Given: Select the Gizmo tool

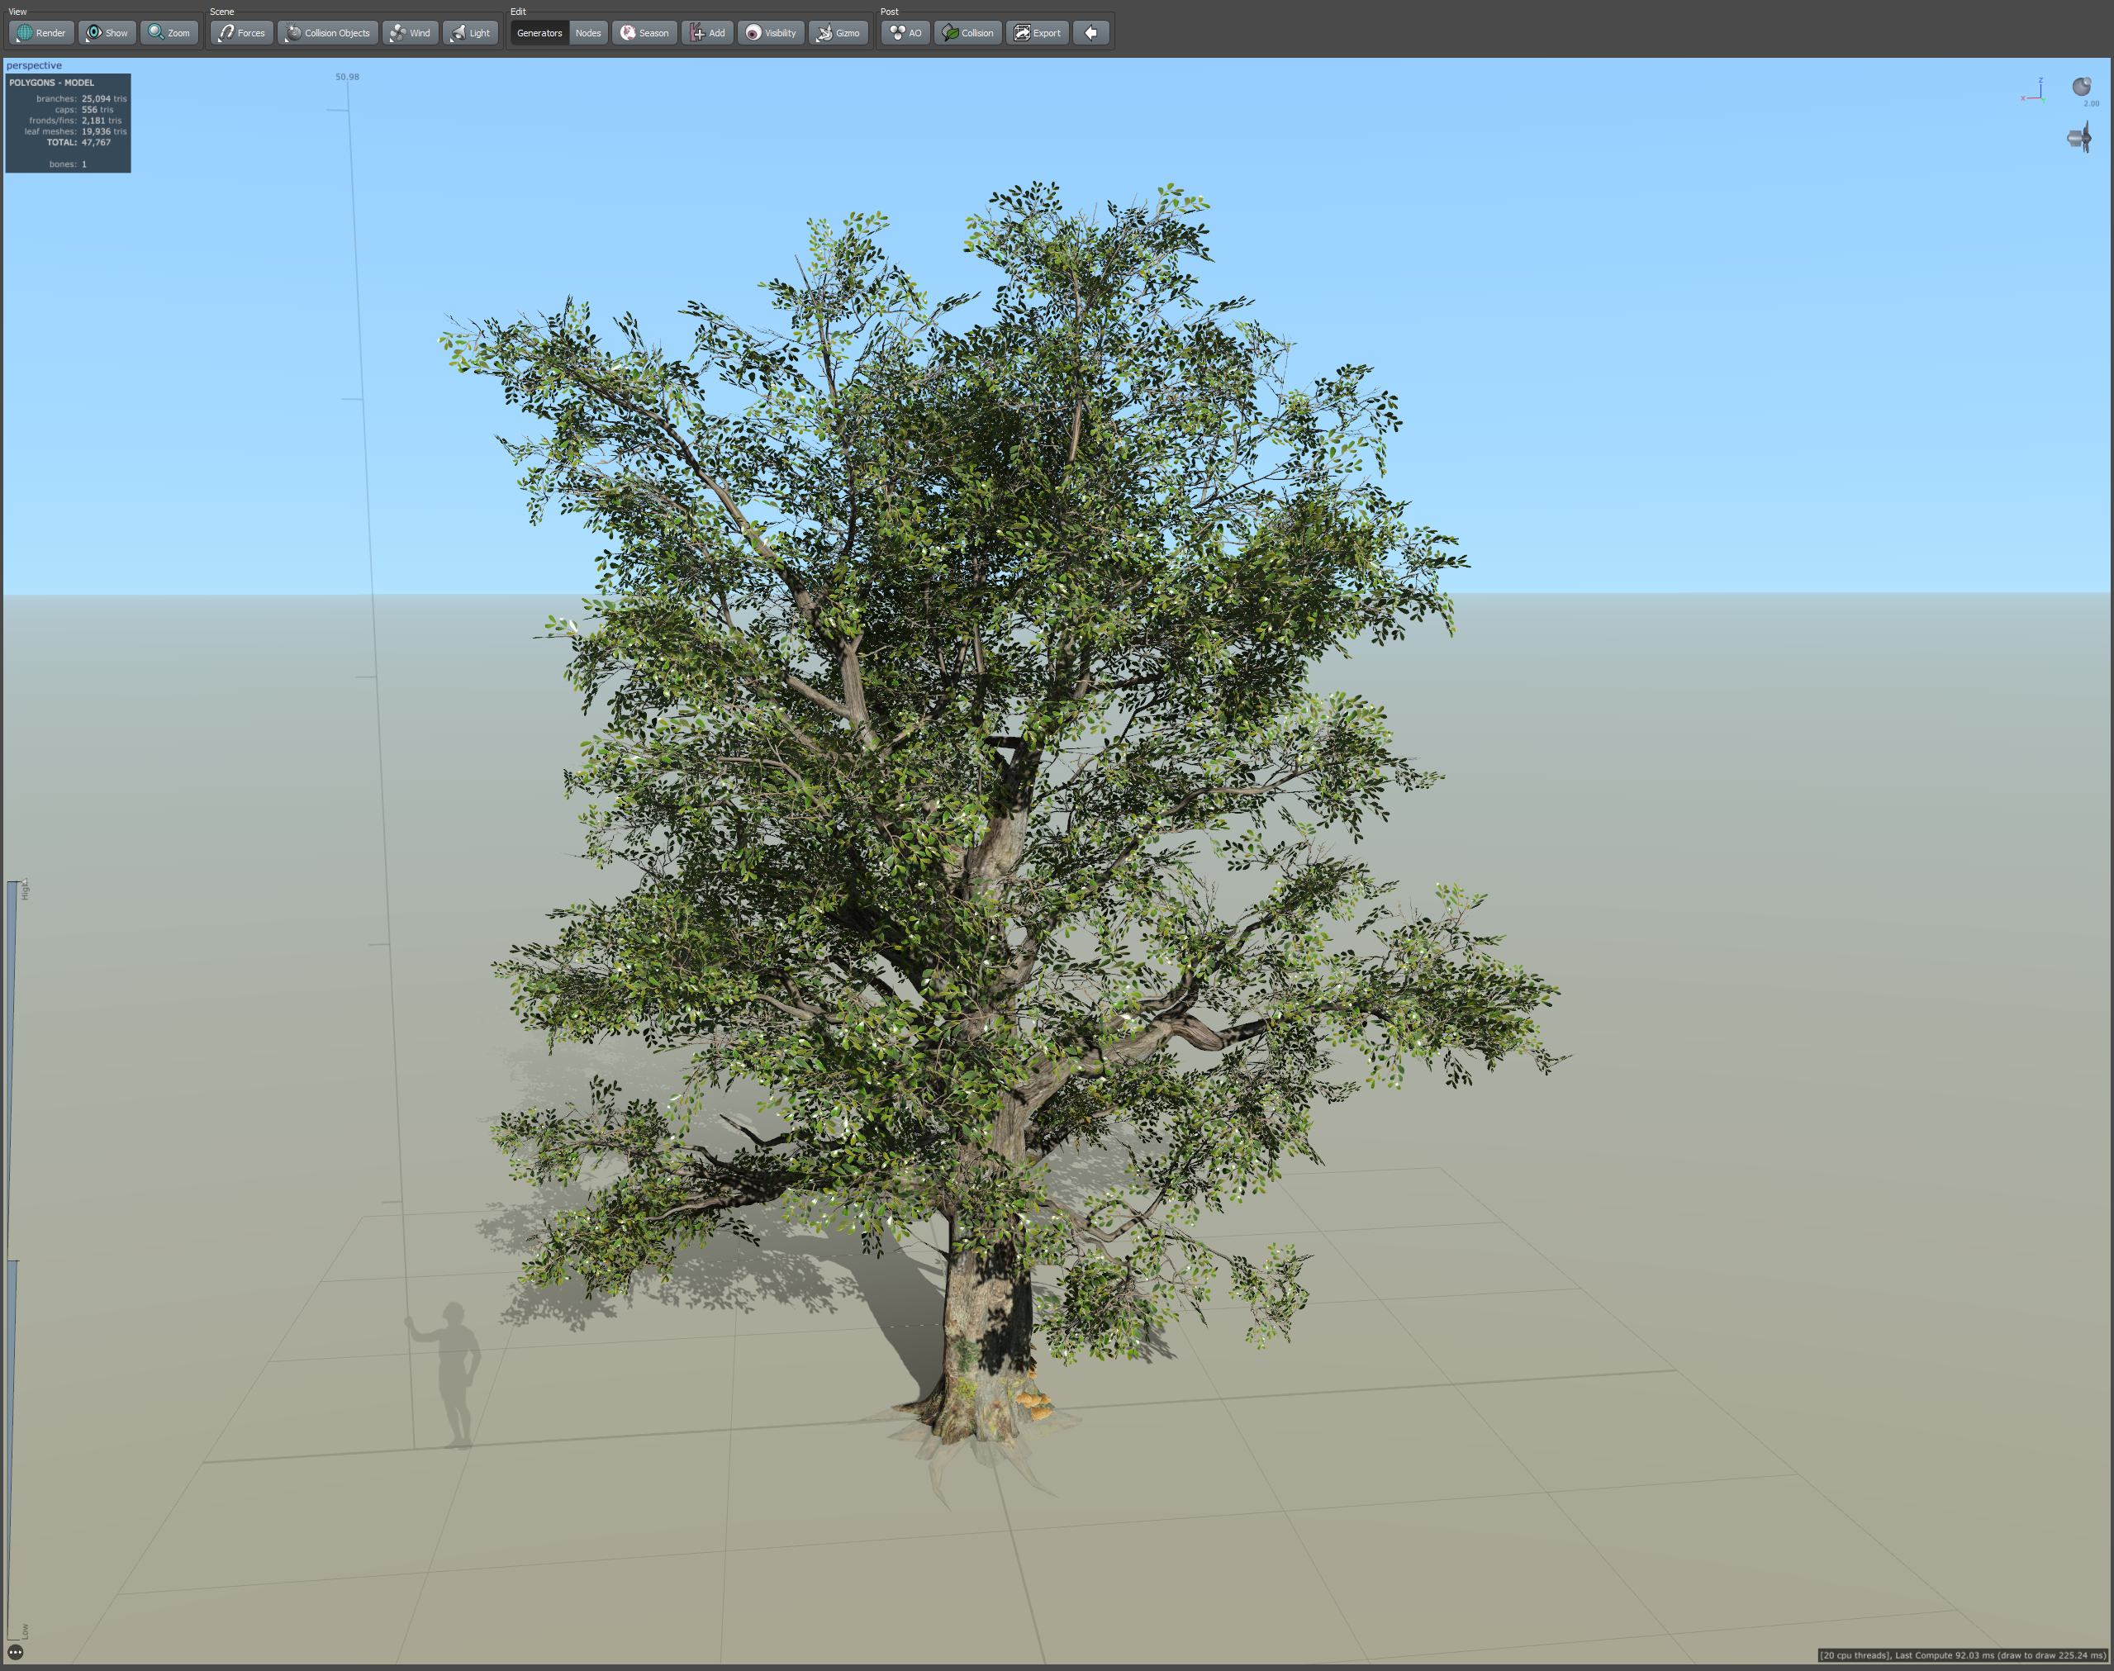Looking at the screenshot, I should pos(838,32).
